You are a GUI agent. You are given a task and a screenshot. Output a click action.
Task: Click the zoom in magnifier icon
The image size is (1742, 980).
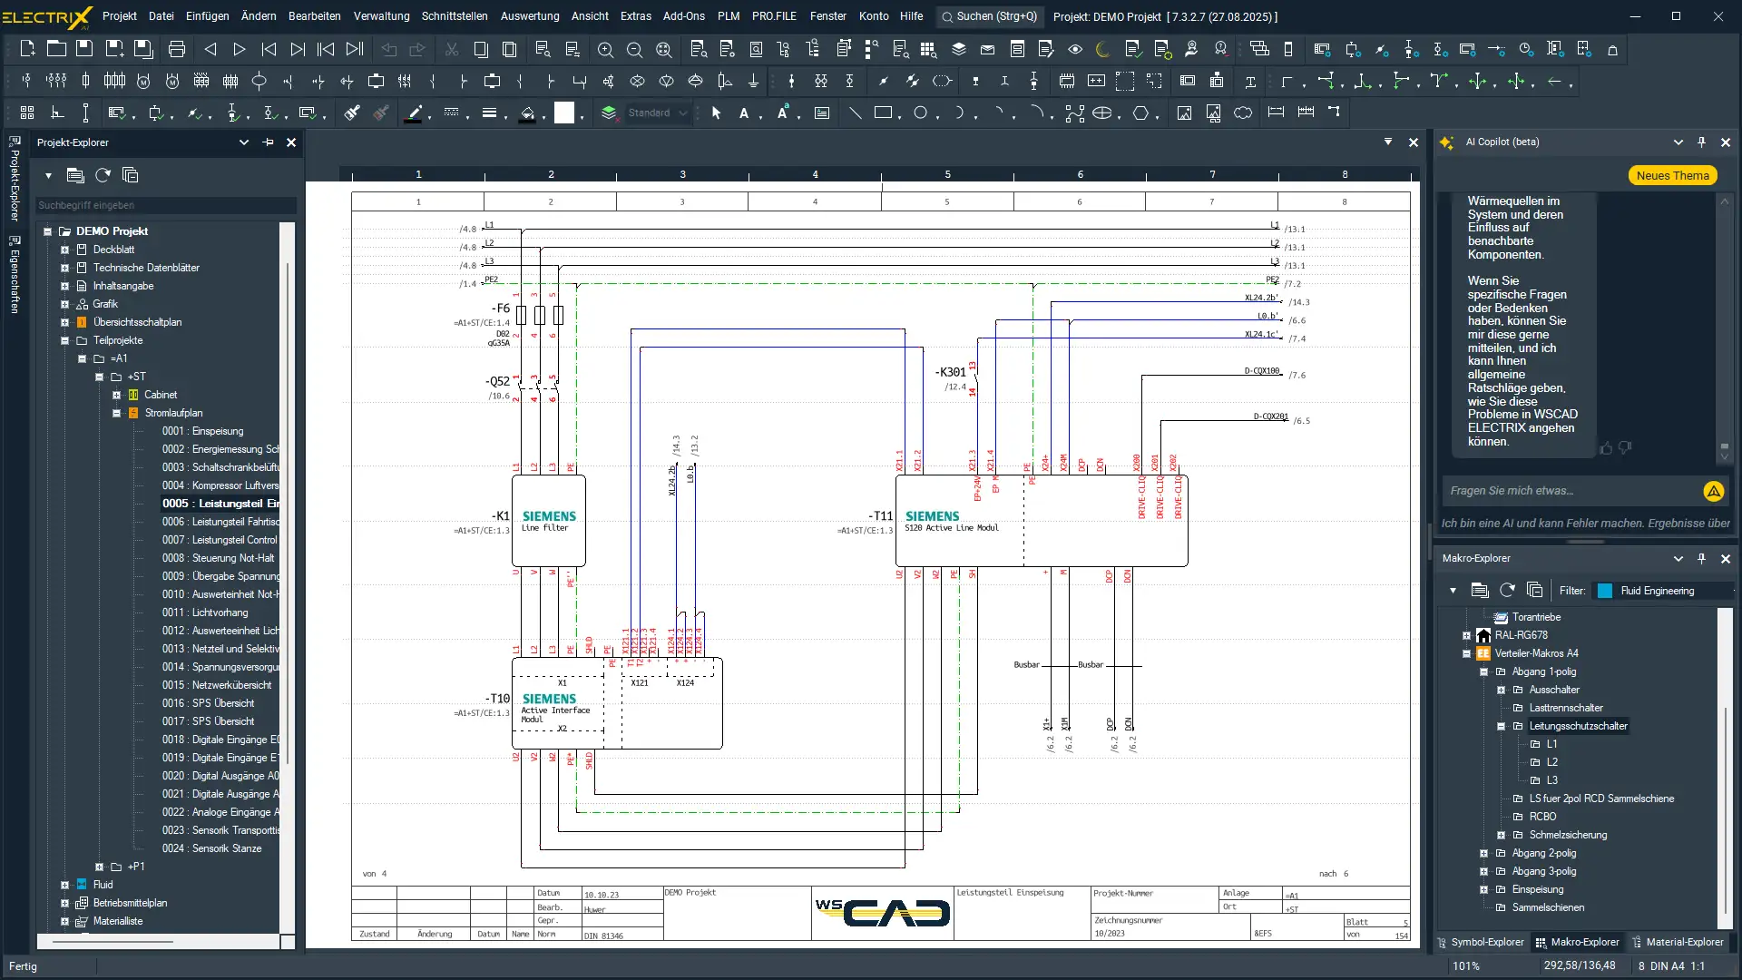[605, 49]
